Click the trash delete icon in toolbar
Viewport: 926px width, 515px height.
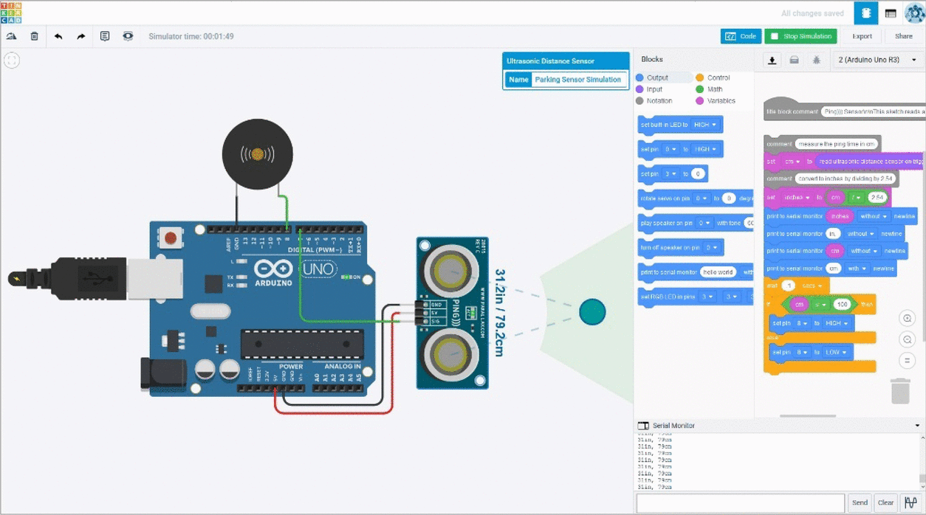[x=34, y=36]
